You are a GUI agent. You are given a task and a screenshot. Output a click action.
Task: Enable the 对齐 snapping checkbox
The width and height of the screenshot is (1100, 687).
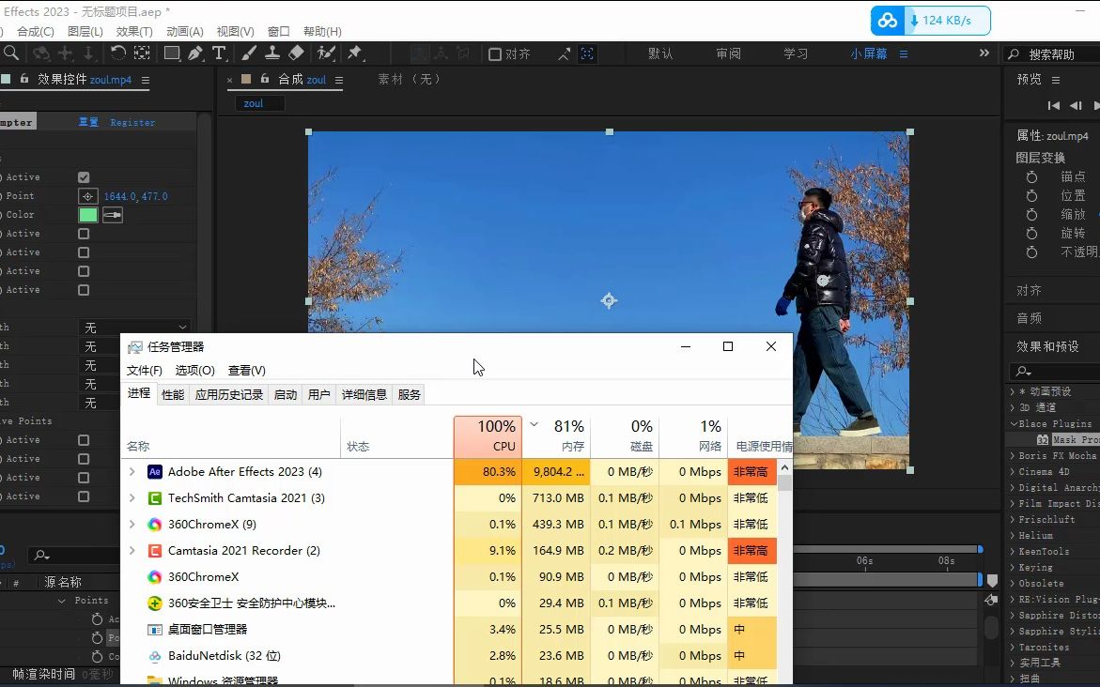tap(495, 53)
